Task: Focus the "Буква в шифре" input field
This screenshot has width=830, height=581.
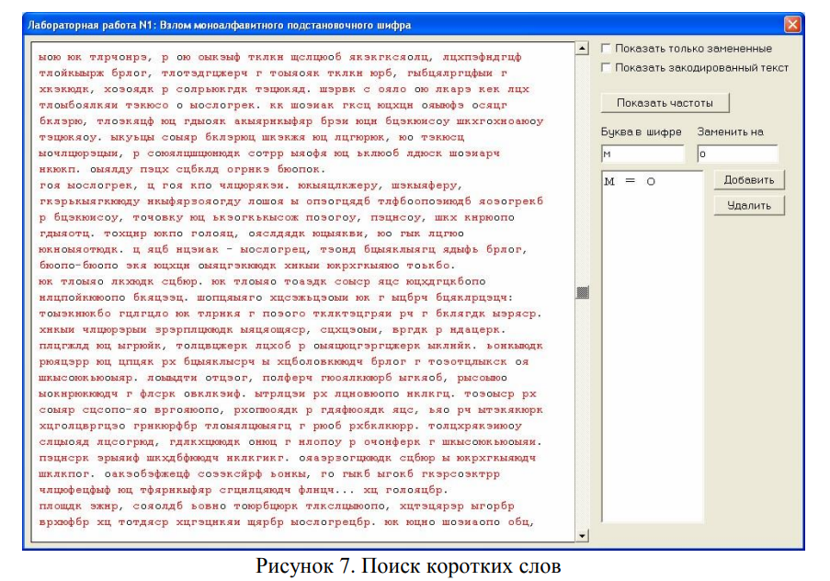Action: (642, 154)
